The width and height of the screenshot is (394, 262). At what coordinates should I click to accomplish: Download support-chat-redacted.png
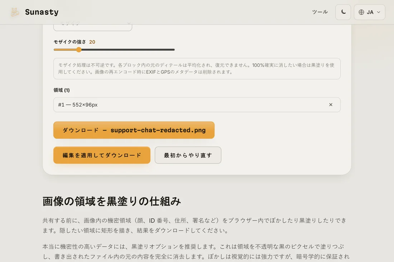tap(134, 130)
